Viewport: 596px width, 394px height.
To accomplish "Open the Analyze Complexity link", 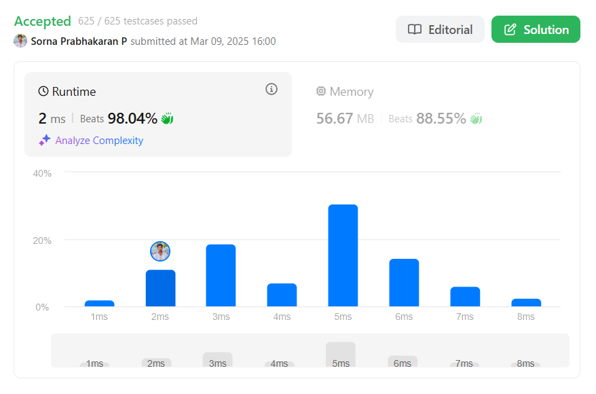I will click(99, 141).
